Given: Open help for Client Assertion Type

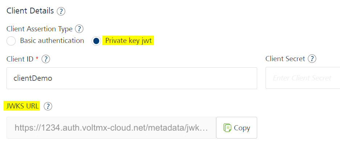Looking at the screenshot, I should click(79, 29).
